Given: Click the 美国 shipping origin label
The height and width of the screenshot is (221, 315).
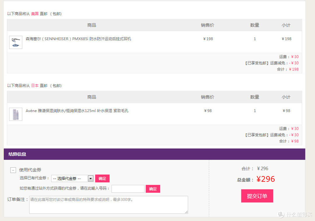Looking at the screenshot, I should [x=35, y=14].
